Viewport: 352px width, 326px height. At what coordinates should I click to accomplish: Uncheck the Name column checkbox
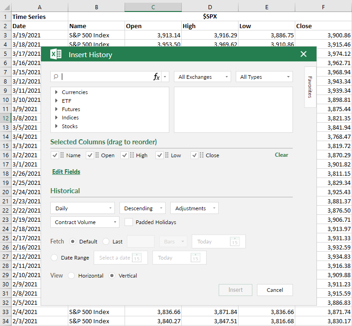pyautogui.click(x=55, y=155)
